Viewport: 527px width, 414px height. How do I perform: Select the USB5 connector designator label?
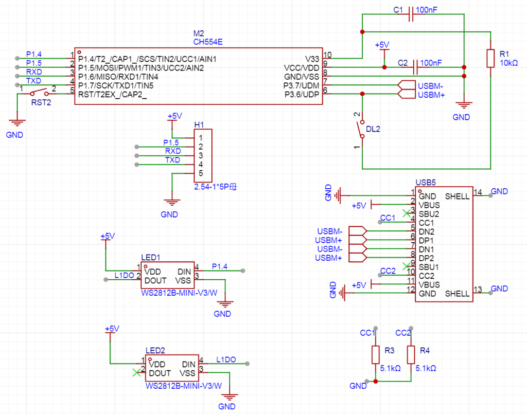426,182
